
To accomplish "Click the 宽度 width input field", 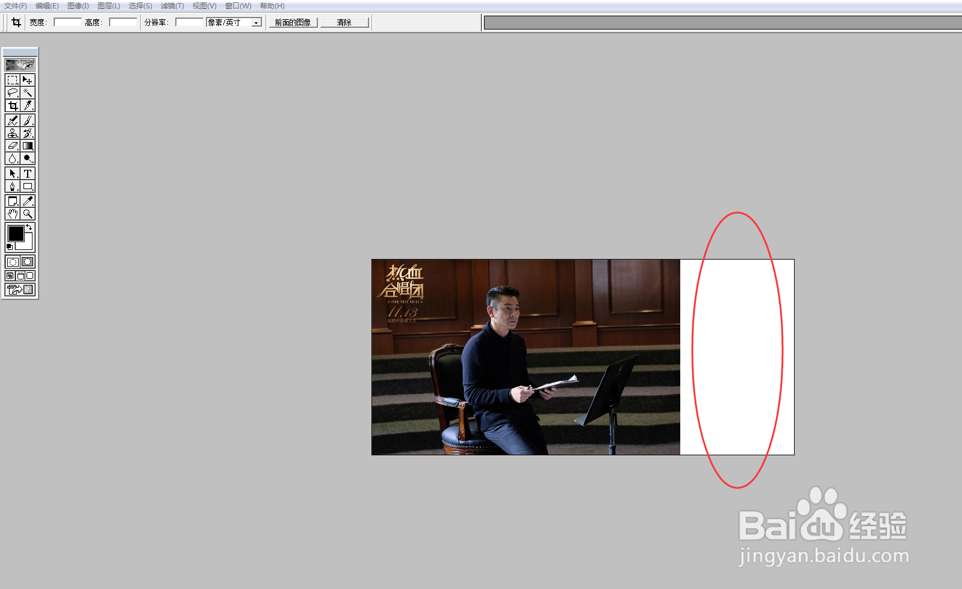I will (67, 22).
